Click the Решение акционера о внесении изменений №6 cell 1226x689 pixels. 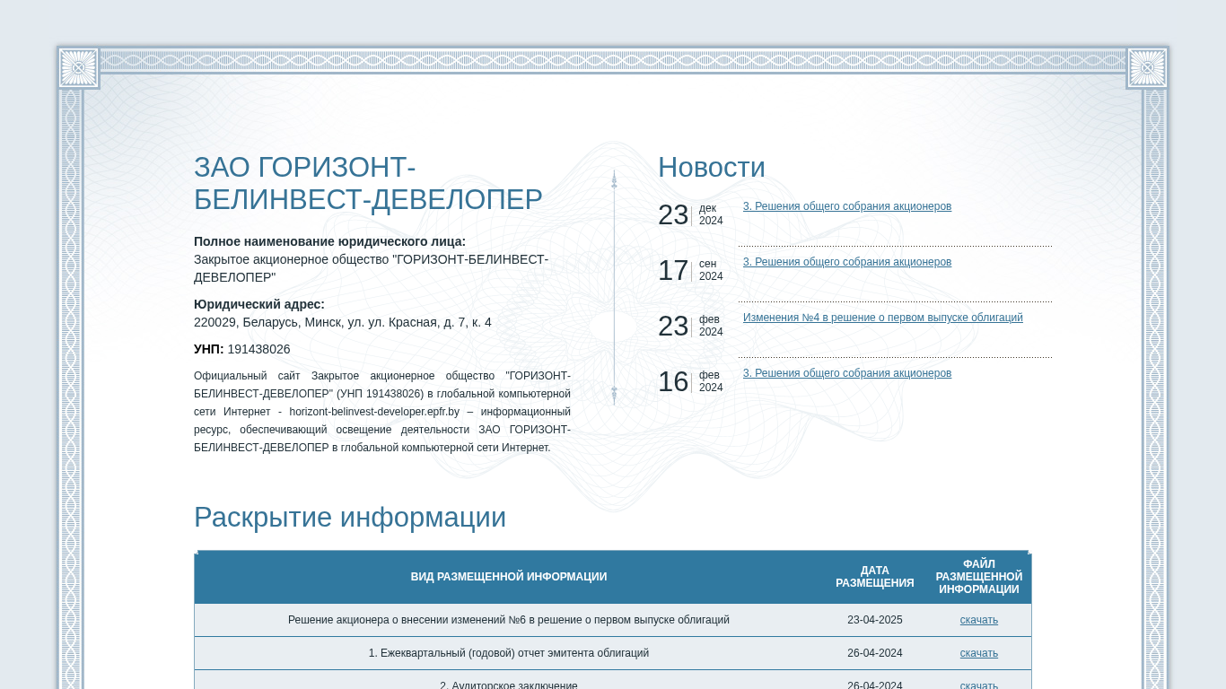509,620
